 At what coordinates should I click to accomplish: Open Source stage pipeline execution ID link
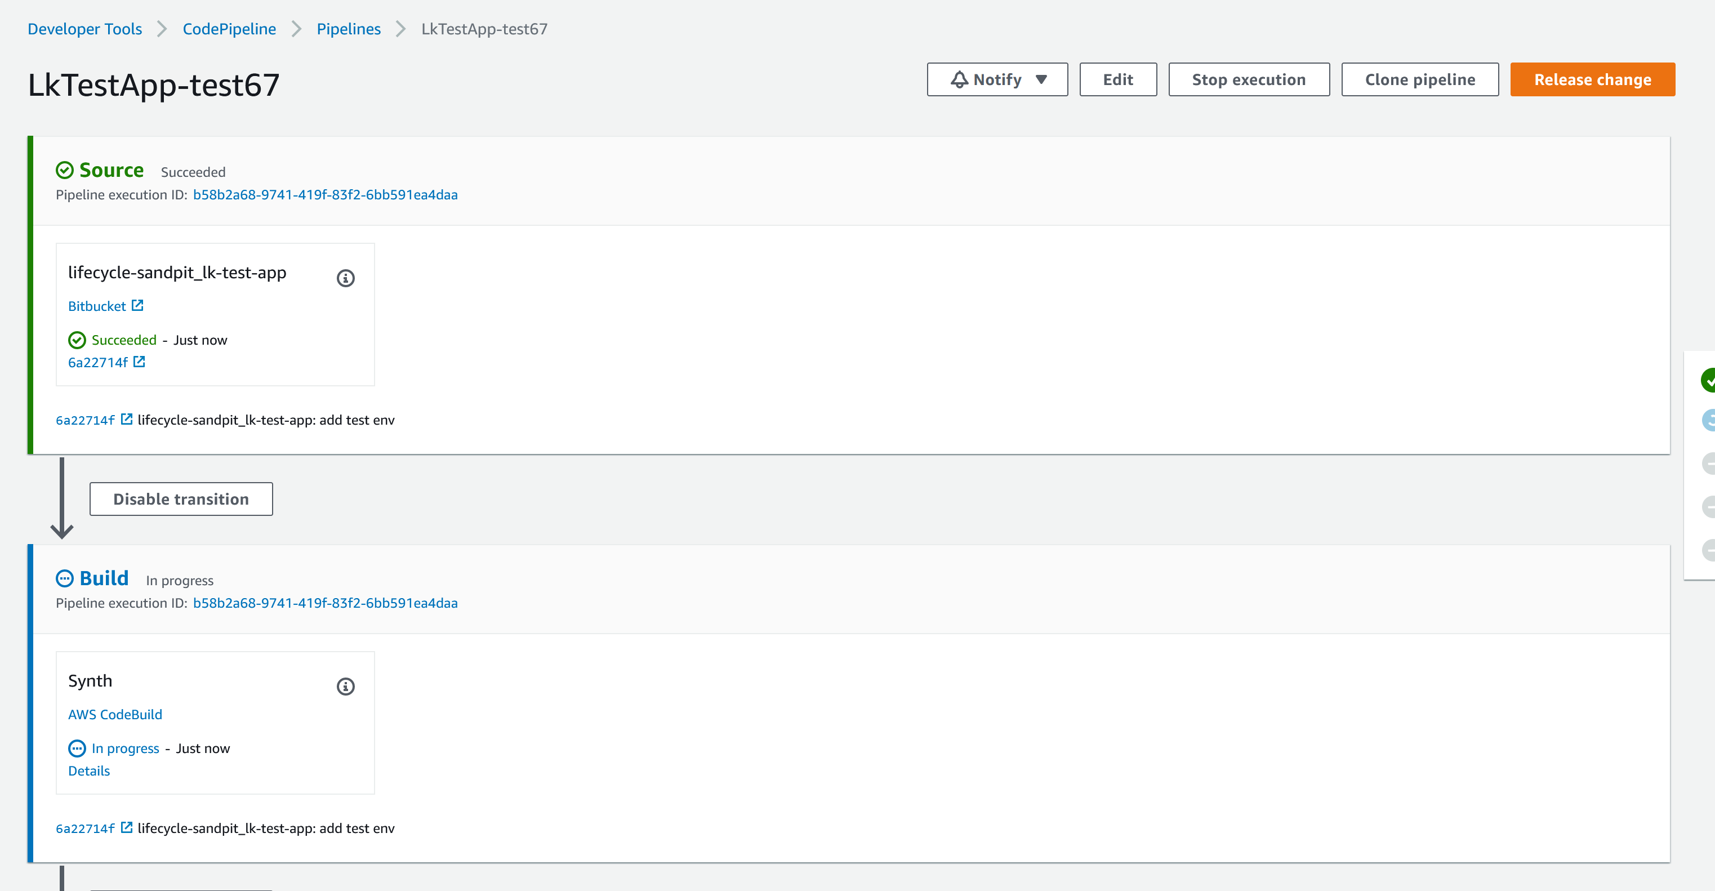pos(325,195)
